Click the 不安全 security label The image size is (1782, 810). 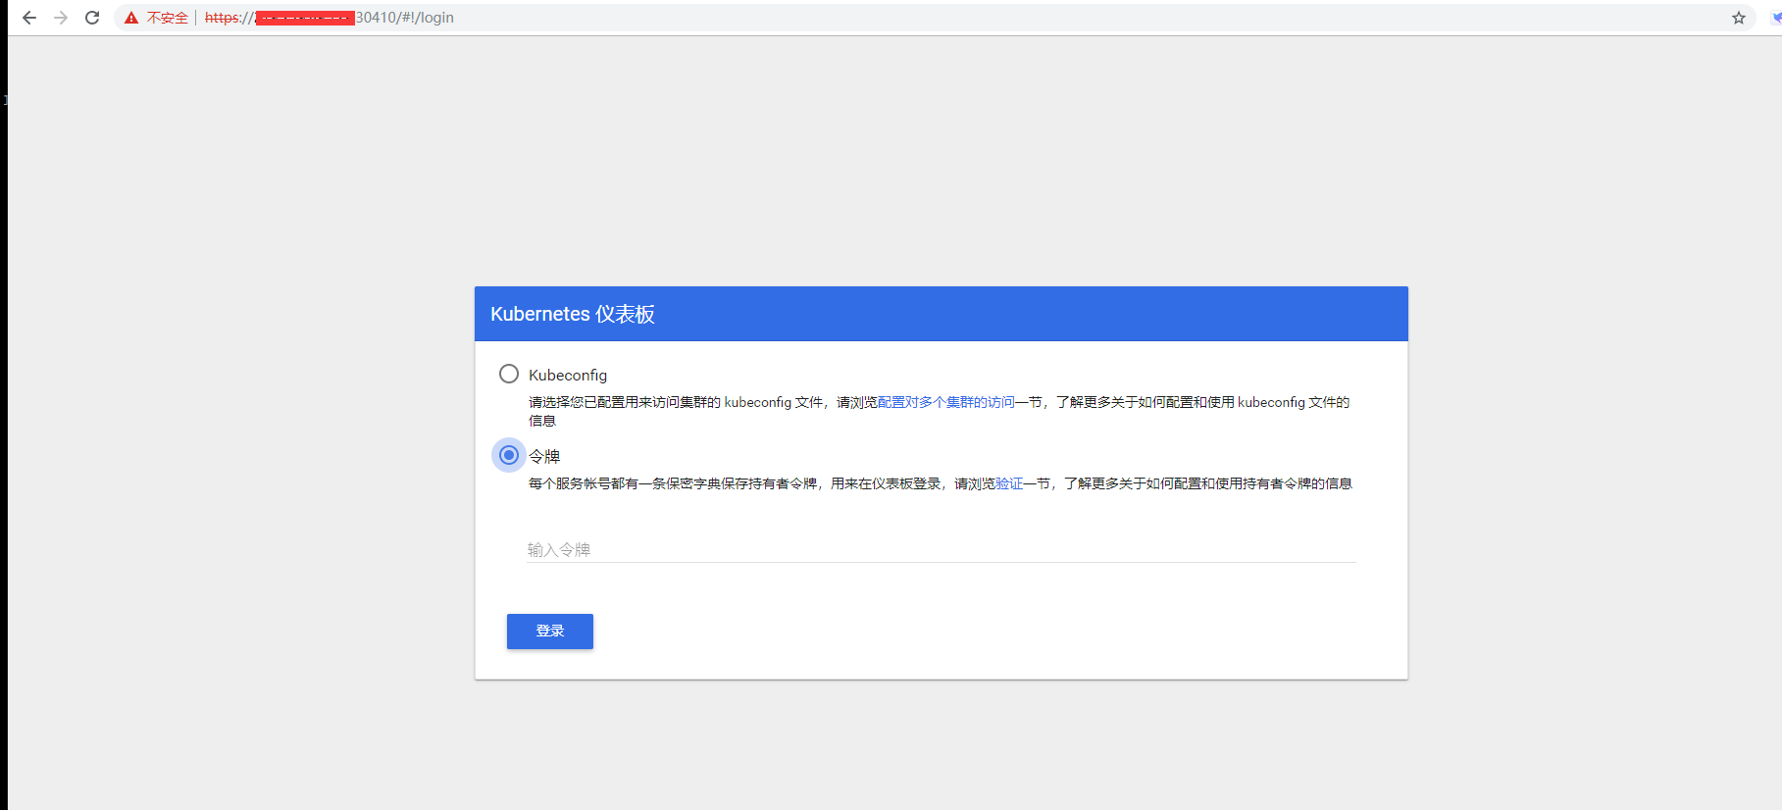pos(168,18)
